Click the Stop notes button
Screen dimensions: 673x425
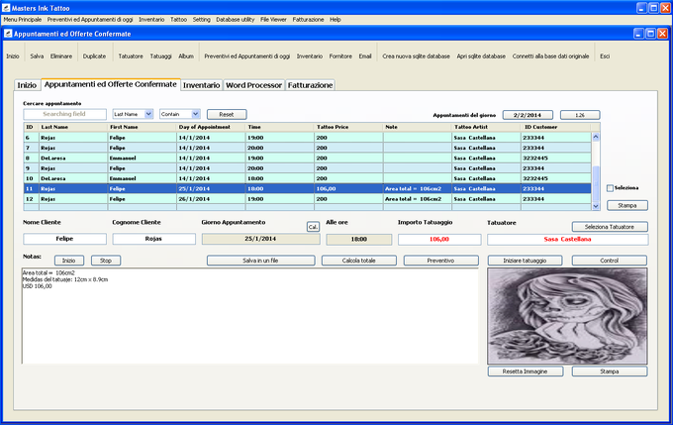tap(106, 261)
